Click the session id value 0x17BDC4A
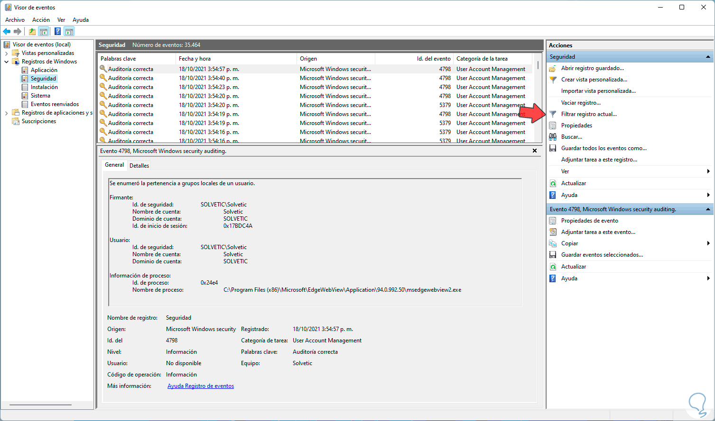 [238, 226]
